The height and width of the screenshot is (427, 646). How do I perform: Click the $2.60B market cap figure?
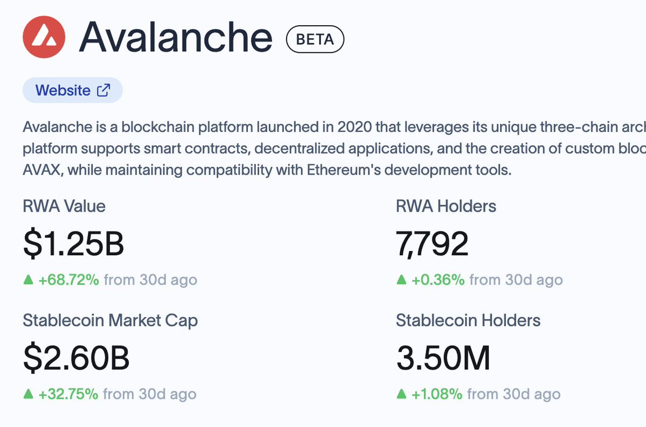(76, 358)
